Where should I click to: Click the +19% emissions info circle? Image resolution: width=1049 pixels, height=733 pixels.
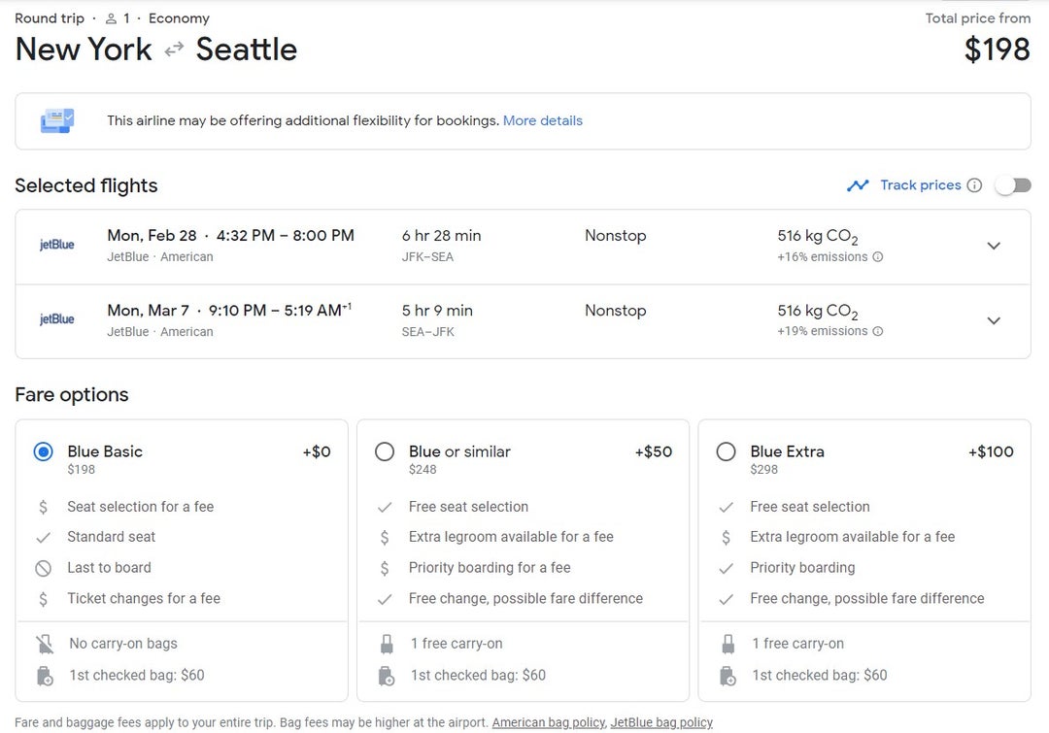coord(878,333)
